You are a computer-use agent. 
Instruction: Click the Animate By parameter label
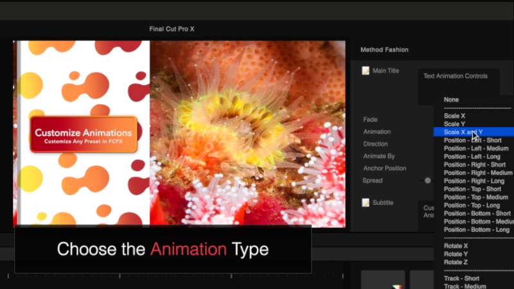click(x=379, y=156)
